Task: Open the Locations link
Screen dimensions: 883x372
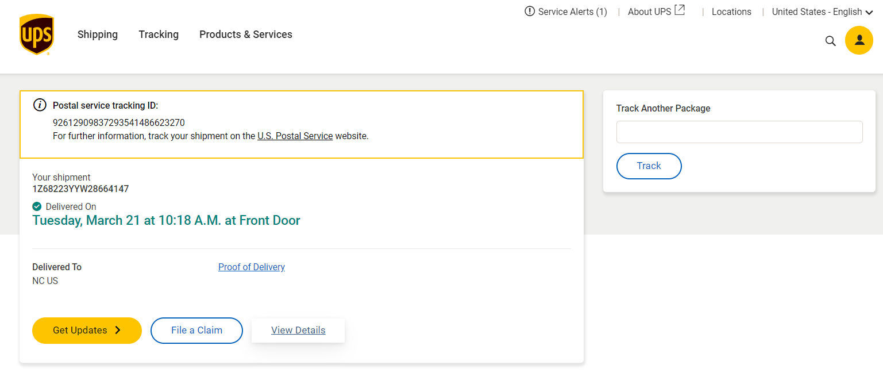Action: [731, 12]
